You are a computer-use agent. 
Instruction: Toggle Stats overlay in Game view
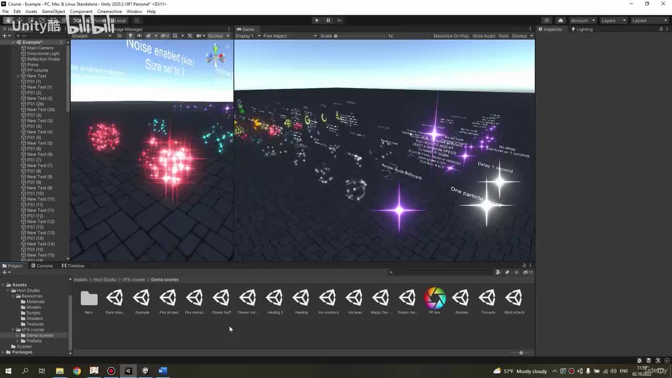click(x=503, y=36)
